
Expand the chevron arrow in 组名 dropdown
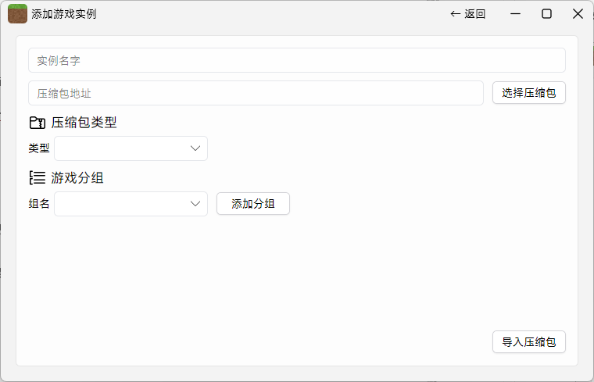(195, 204)
